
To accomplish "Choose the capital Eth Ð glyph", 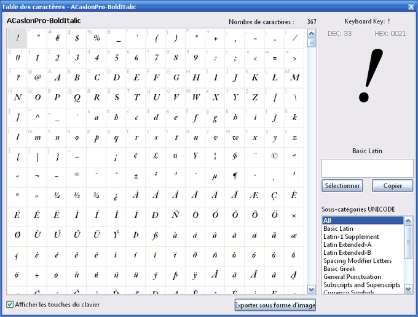I will tap(156, 216).
